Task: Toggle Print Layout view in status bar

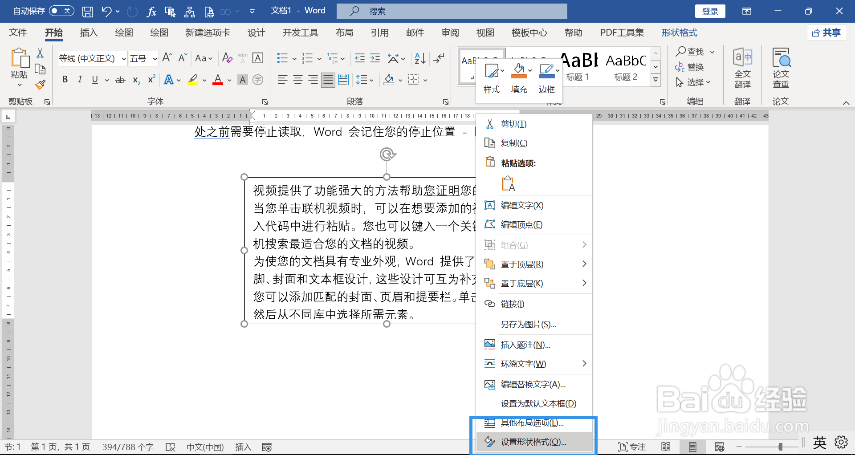Action: pyautogui.click(x=692, y=447)
